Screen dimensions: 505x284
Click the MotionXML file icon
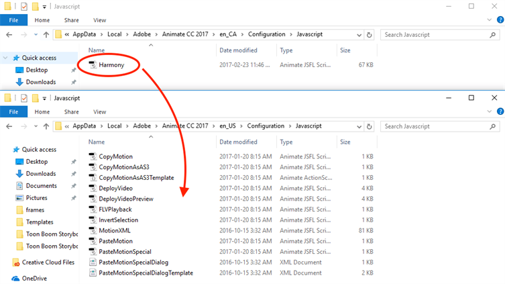93,230
